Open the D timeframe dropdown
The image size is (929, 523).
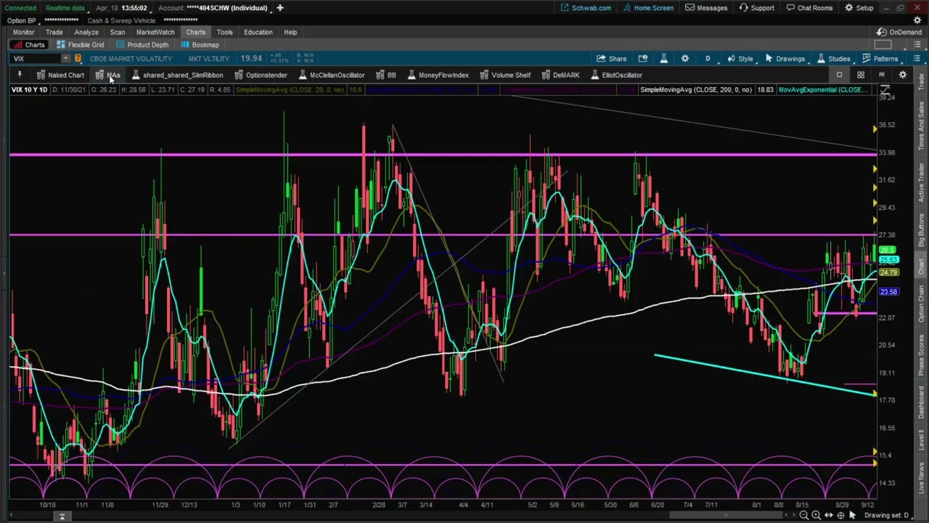[708, 59]
